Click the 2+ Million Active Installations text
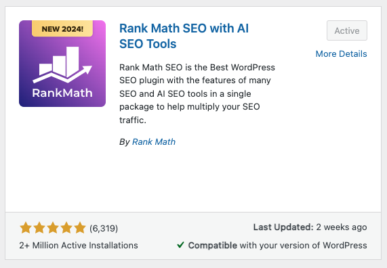The width and height of the screenshot is (387, 268). coord(79,245)
